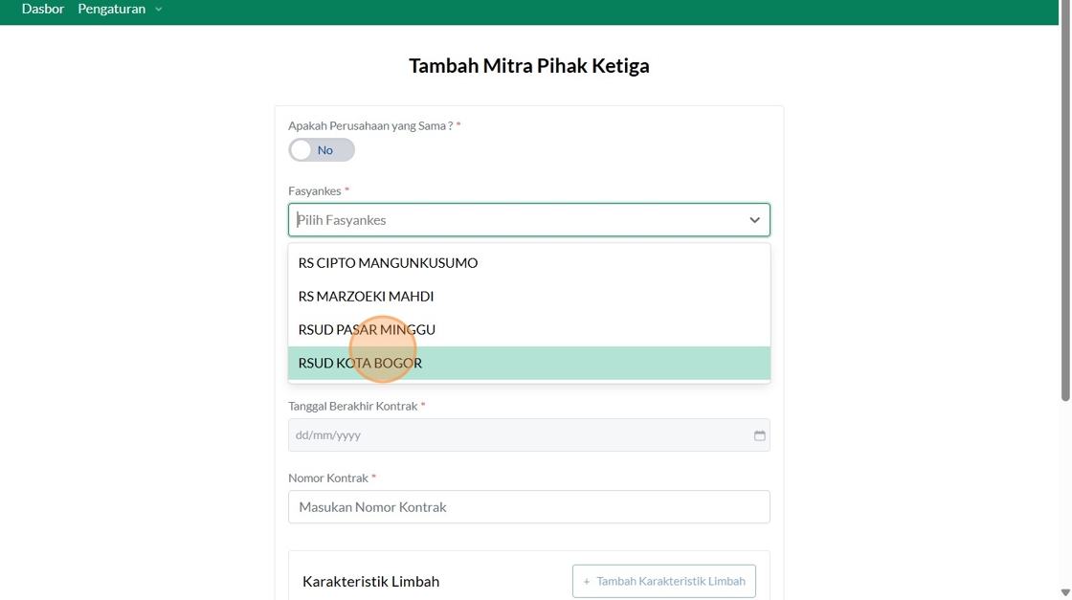Image resolution: width=1072 pixels, height=600 pixels.
Task: Click the Fasyankes dropdown chevron arrow
Action: pos(754,220)
